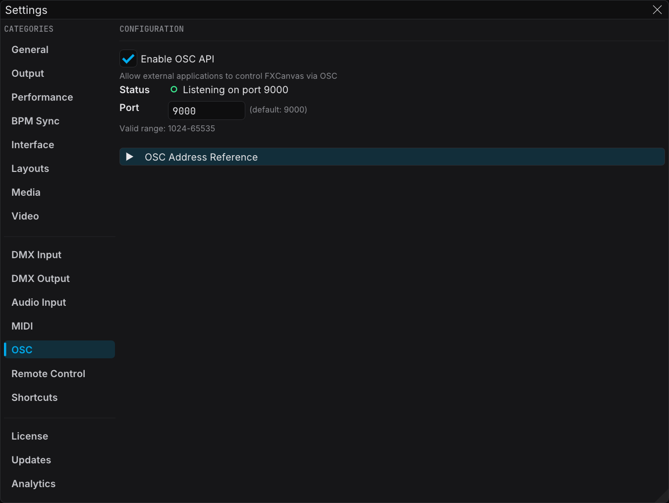This screenshot has height=503, width=669.
Task: Open the Output settings category
Action: tap(59, 73)
